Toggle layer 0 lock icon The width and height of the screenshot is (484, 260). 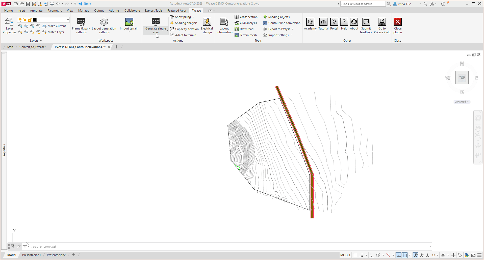pyautogui.click(x=30, y=20)
